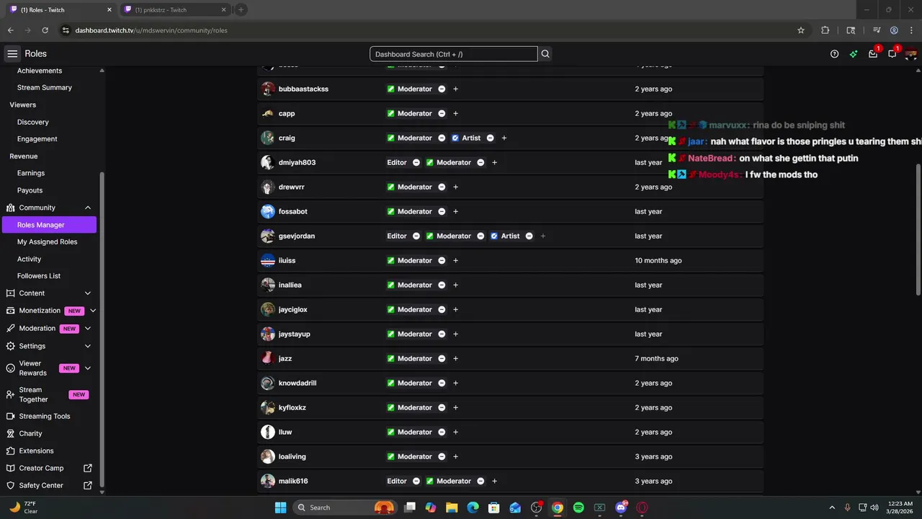This screenshot has width=922, height=519.
Task: Click username loaliving in the list
Action: (x=292, y=456)
